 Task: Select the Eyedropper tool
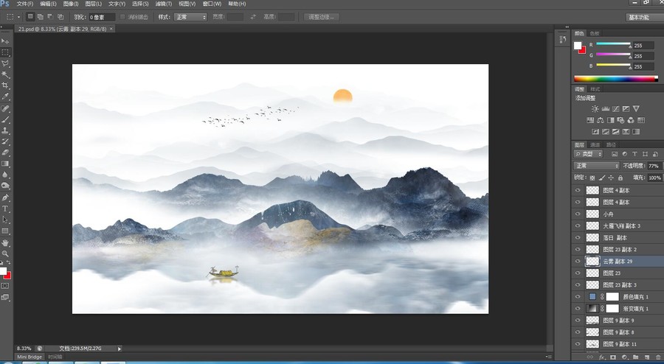click(x=5, y=97)
